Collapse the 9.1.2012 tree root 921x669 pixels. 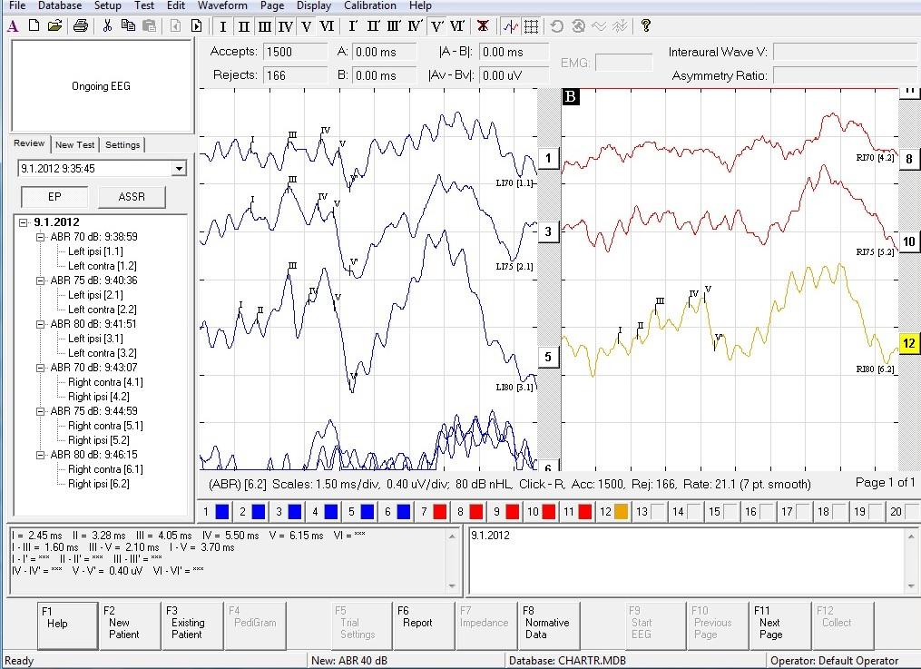tap(24, 222)
